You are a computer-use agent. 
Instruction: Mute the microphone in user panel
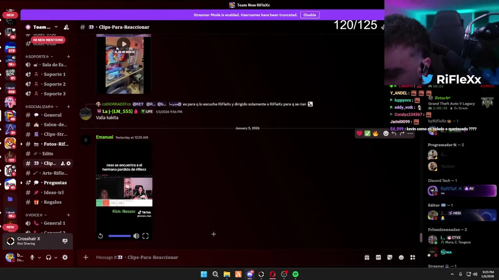click(x=32, y=257)
